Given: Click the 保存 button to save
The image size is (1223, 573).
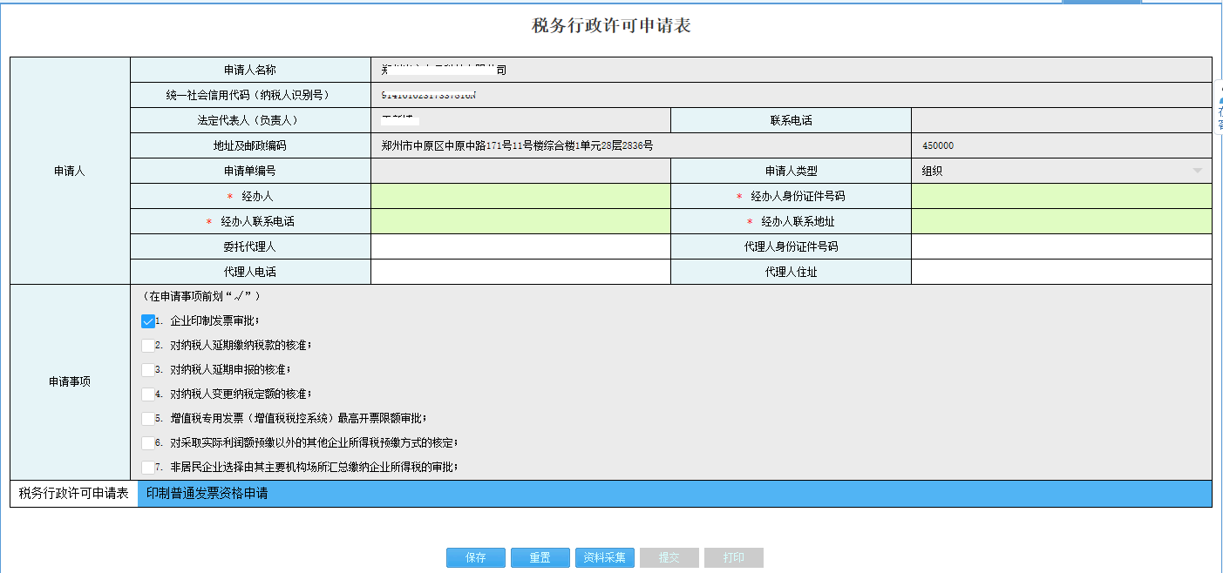Looking at the screenshot, I should pyautogui.click(x=476, y=557).
